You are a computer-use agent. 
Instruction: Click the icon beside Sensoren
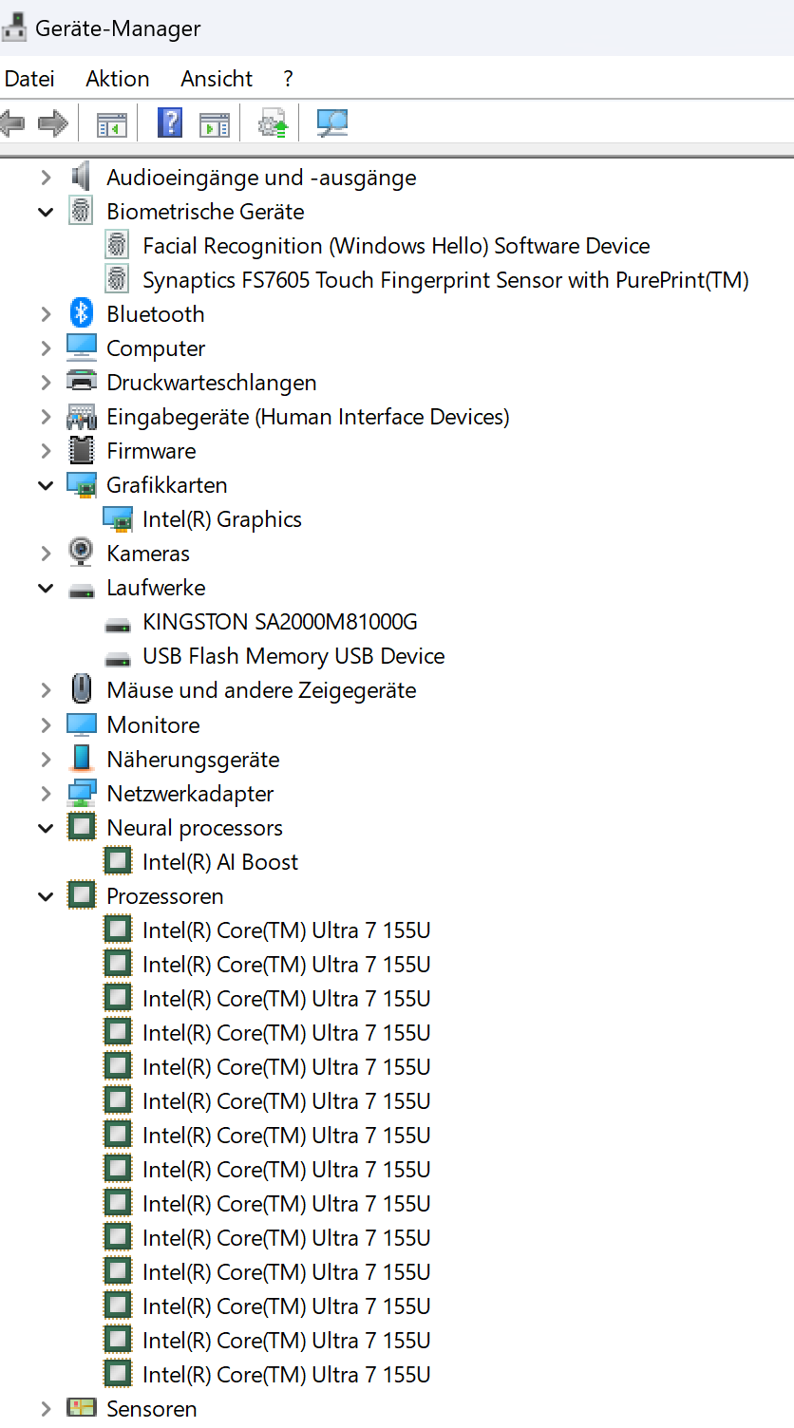point(82,1407)
